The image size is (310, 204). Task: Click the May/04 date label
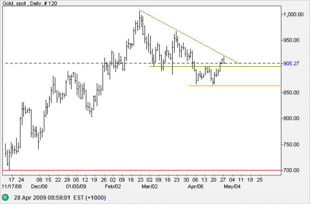click(232, 187)
